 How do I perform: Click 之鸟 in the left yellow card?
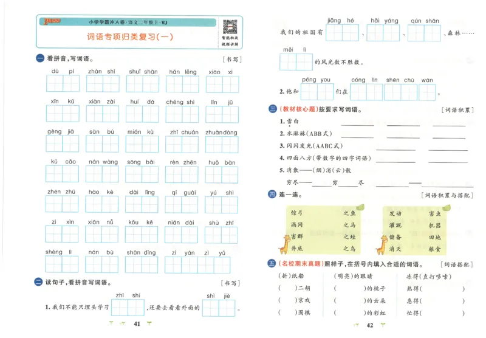(349, 249)
